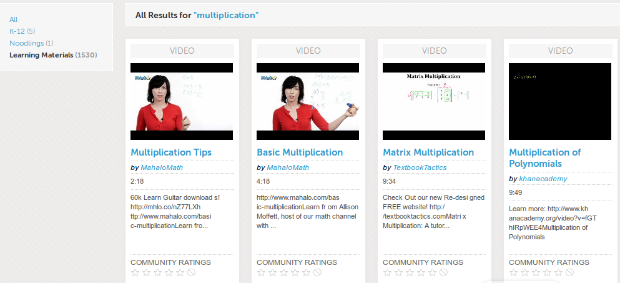Rate Multiplication Tips two stars
The image size is (620, 283).
(146, 272)
